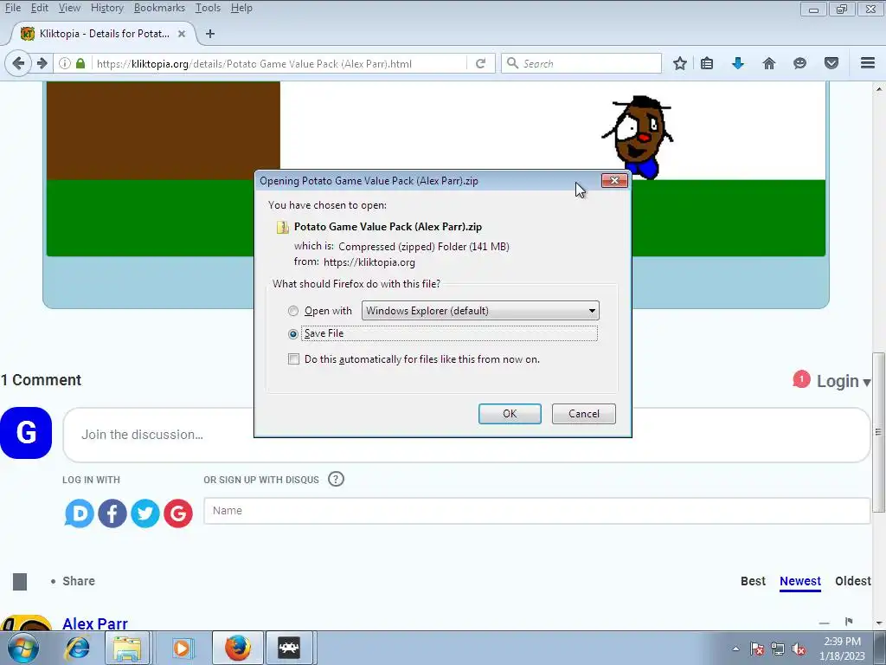Go to Firefox home page icon

pyautogui.click(x=769, y=63)
